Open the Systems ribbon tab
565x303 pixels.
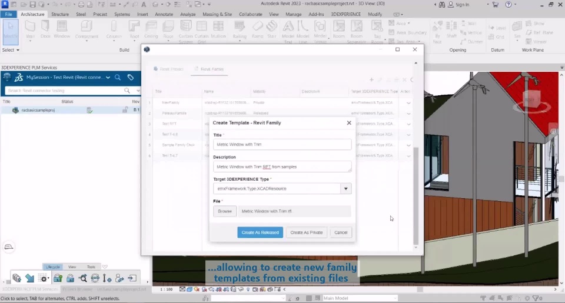click(x=122, y=14)
